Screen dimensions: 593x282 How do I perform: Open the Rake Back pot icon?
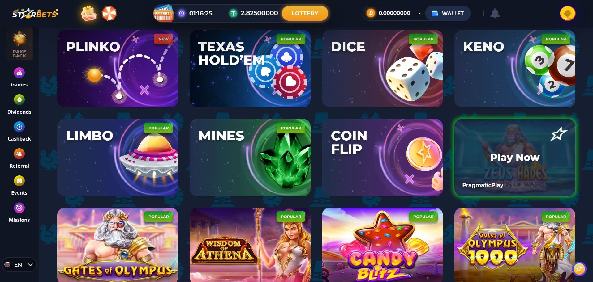(19, 44)
